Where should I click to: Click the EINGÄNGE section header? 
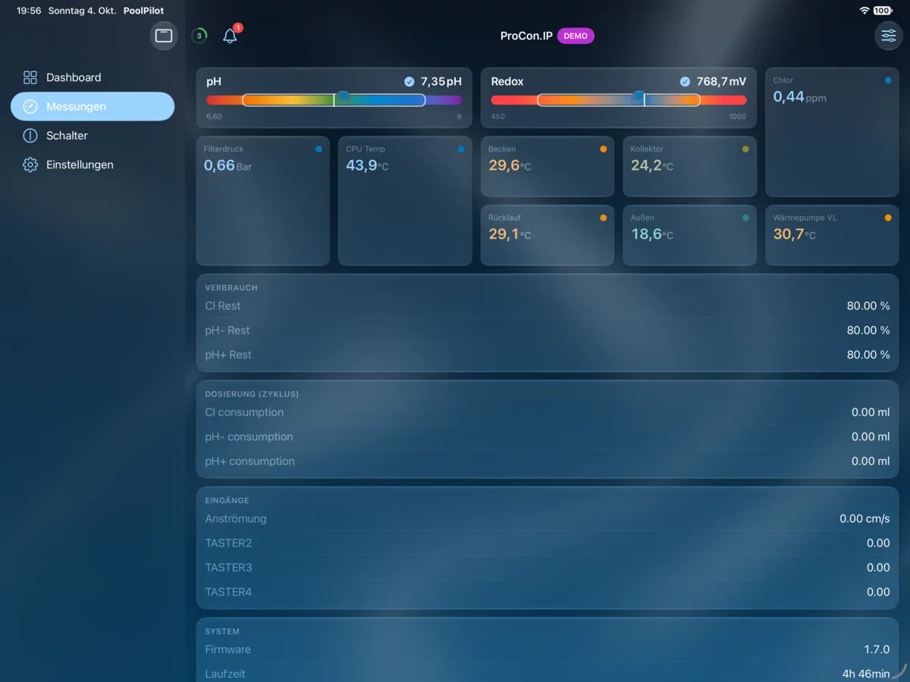227,500
